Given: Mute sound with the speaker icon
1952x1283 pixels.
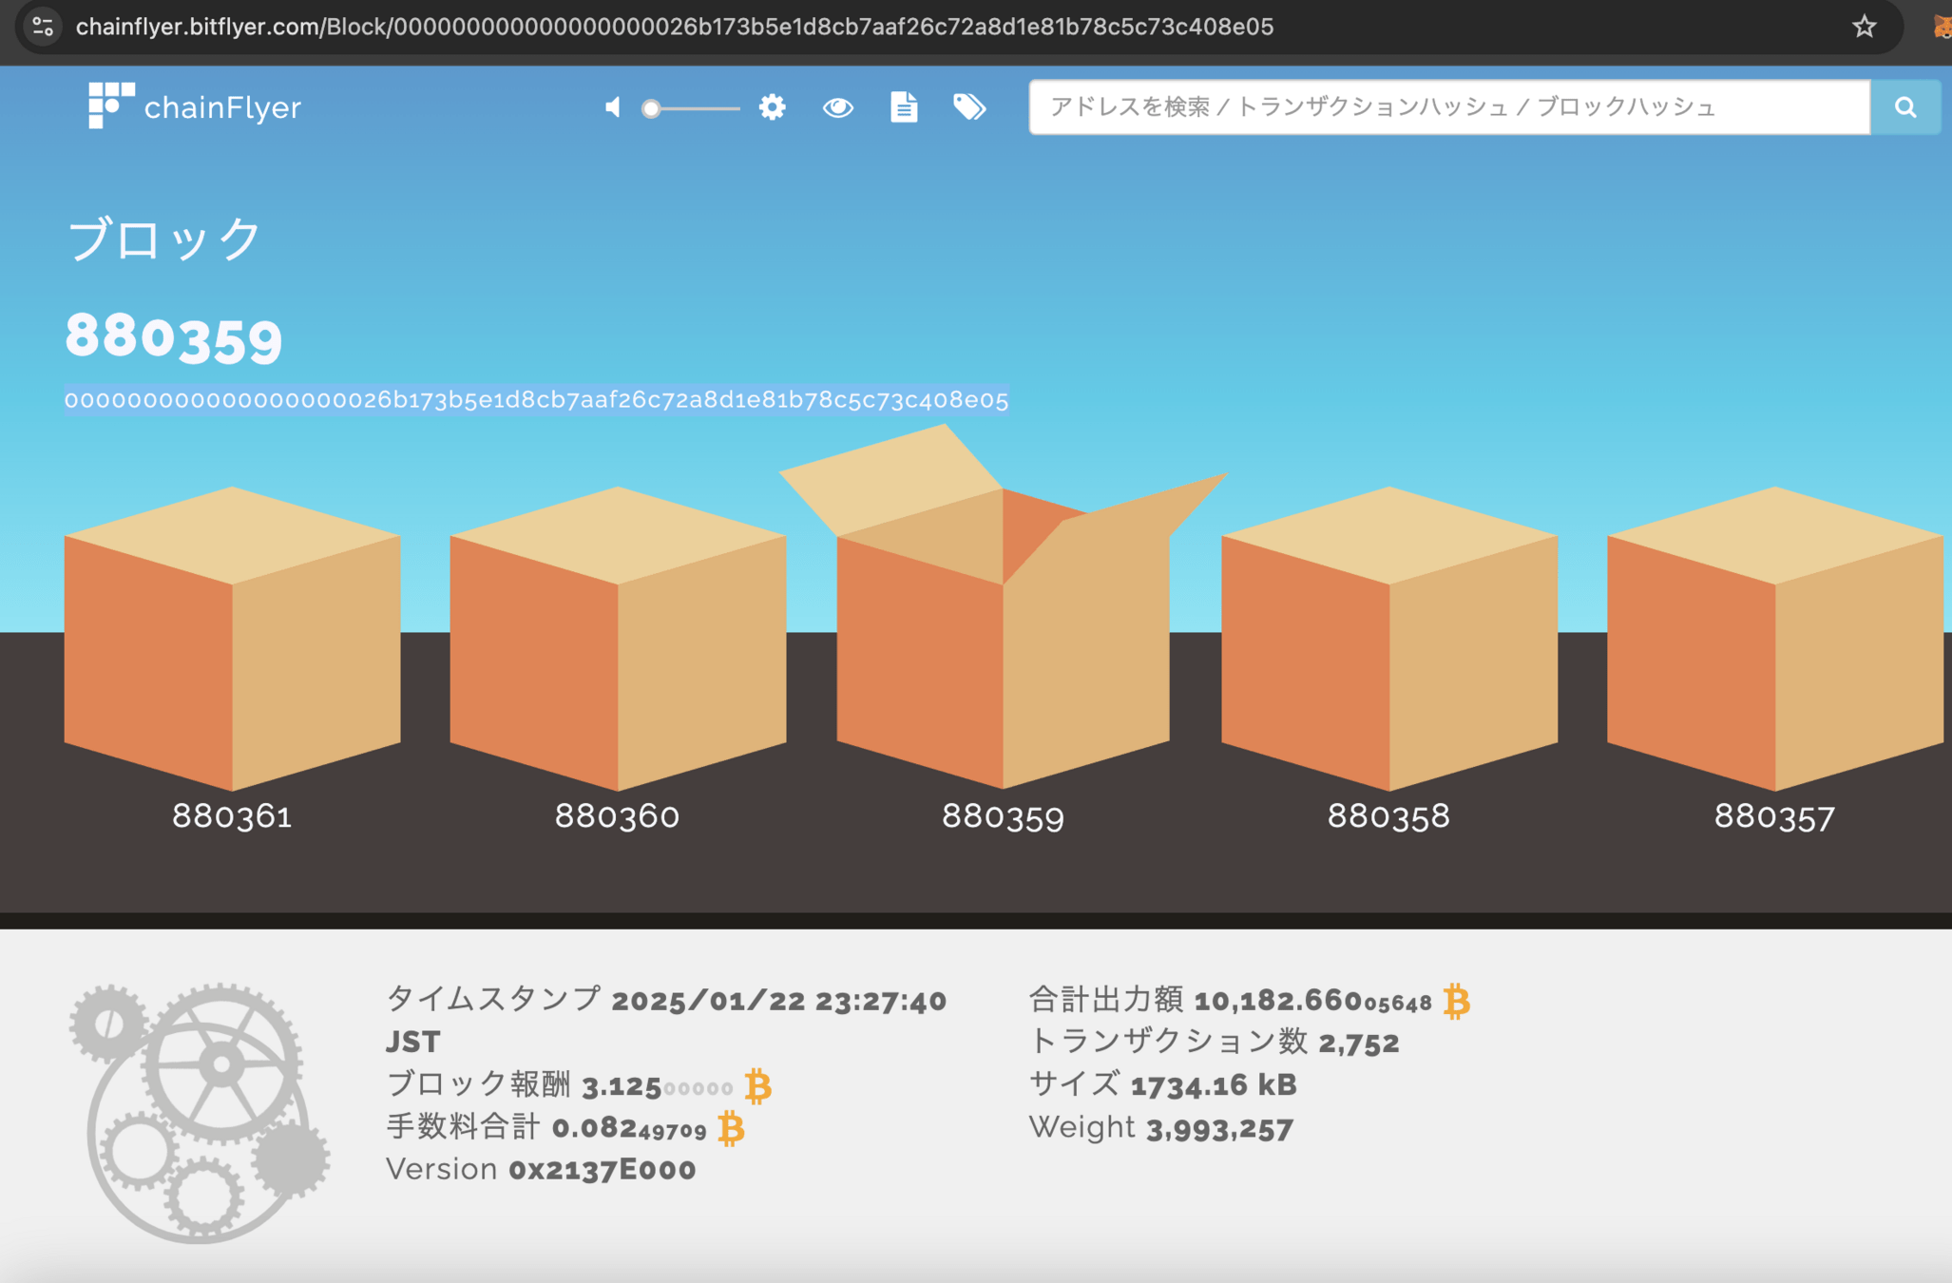Looking at the screenshot, I should [614, 107].
